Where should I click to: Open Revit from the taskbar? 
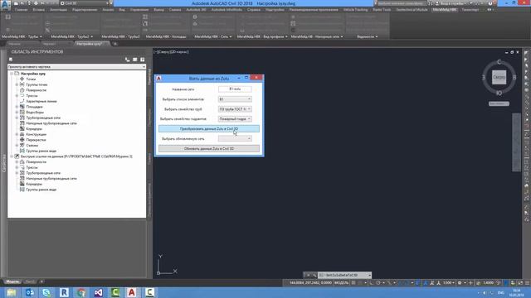click(x=64, y=292)
